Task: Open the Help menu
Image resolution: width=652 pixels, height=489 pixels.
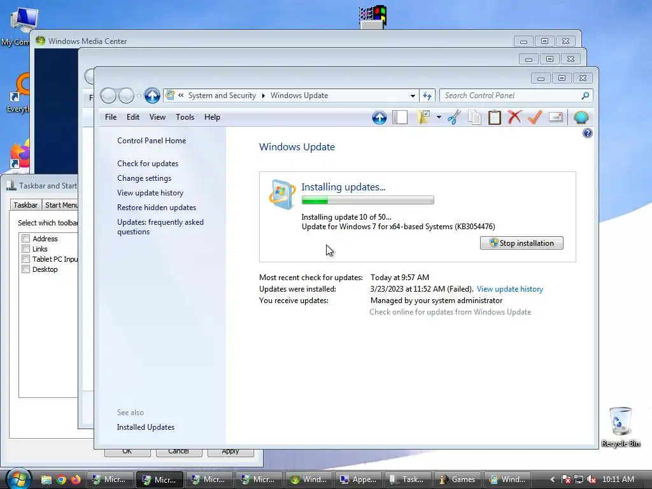Action: [212, 117]
